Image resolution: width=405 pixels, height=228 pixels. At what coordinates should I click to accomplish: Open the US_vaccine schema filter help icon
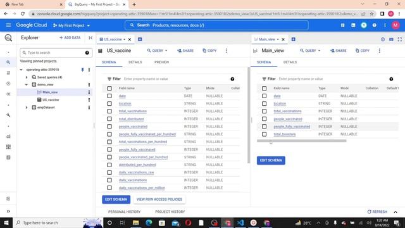pos(232,79)
